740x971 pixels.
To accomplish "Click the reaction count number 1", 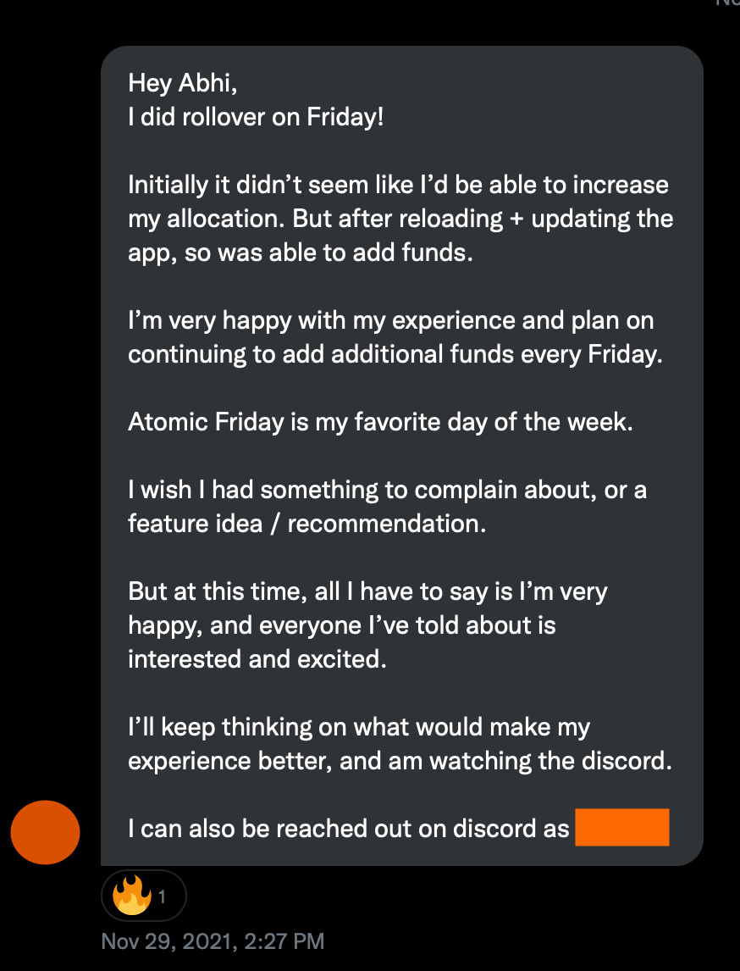I will point(162,896).
